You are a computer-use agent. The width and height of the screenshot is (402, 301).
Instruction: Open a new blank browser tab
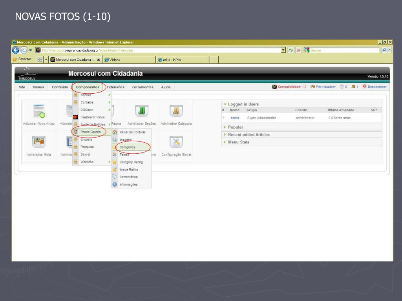[x=214, y=60]
